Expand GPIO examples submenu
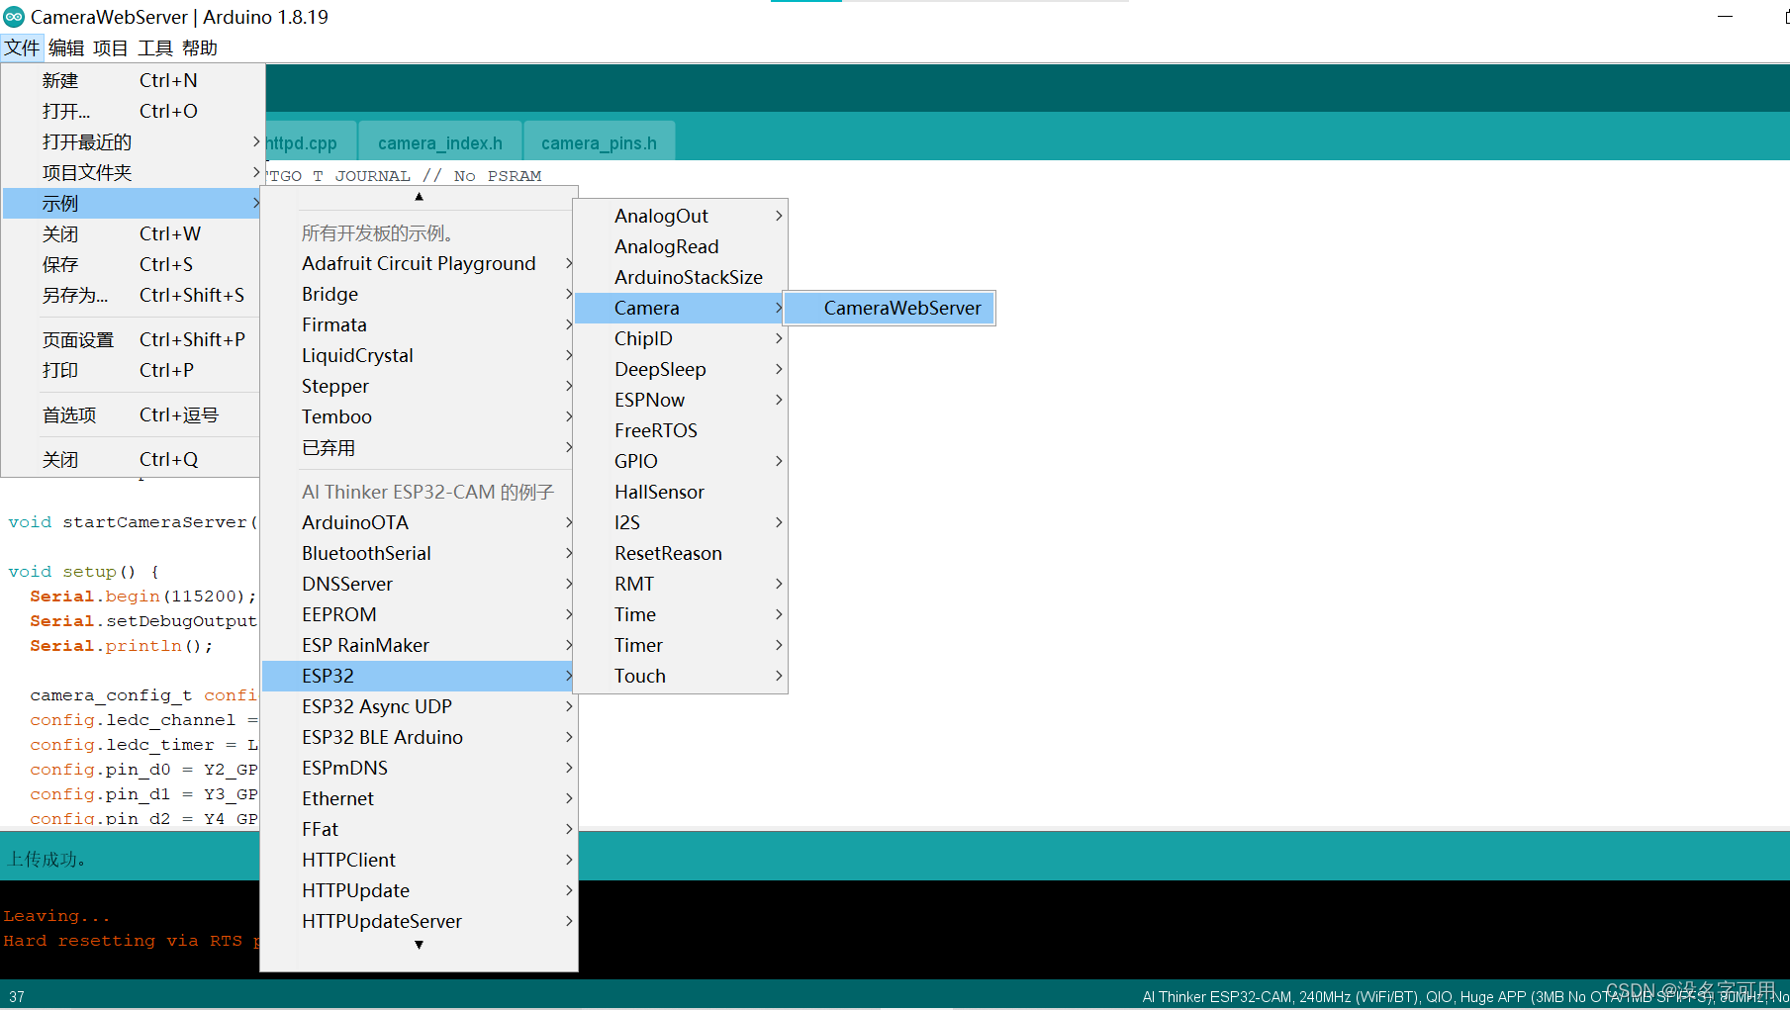 (681, 461)
